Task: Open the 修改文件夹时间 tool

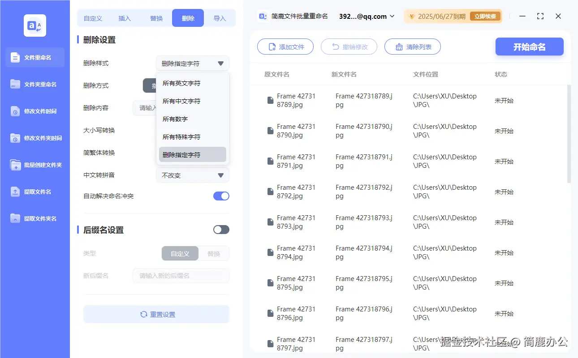Action: tap(16, 138)
